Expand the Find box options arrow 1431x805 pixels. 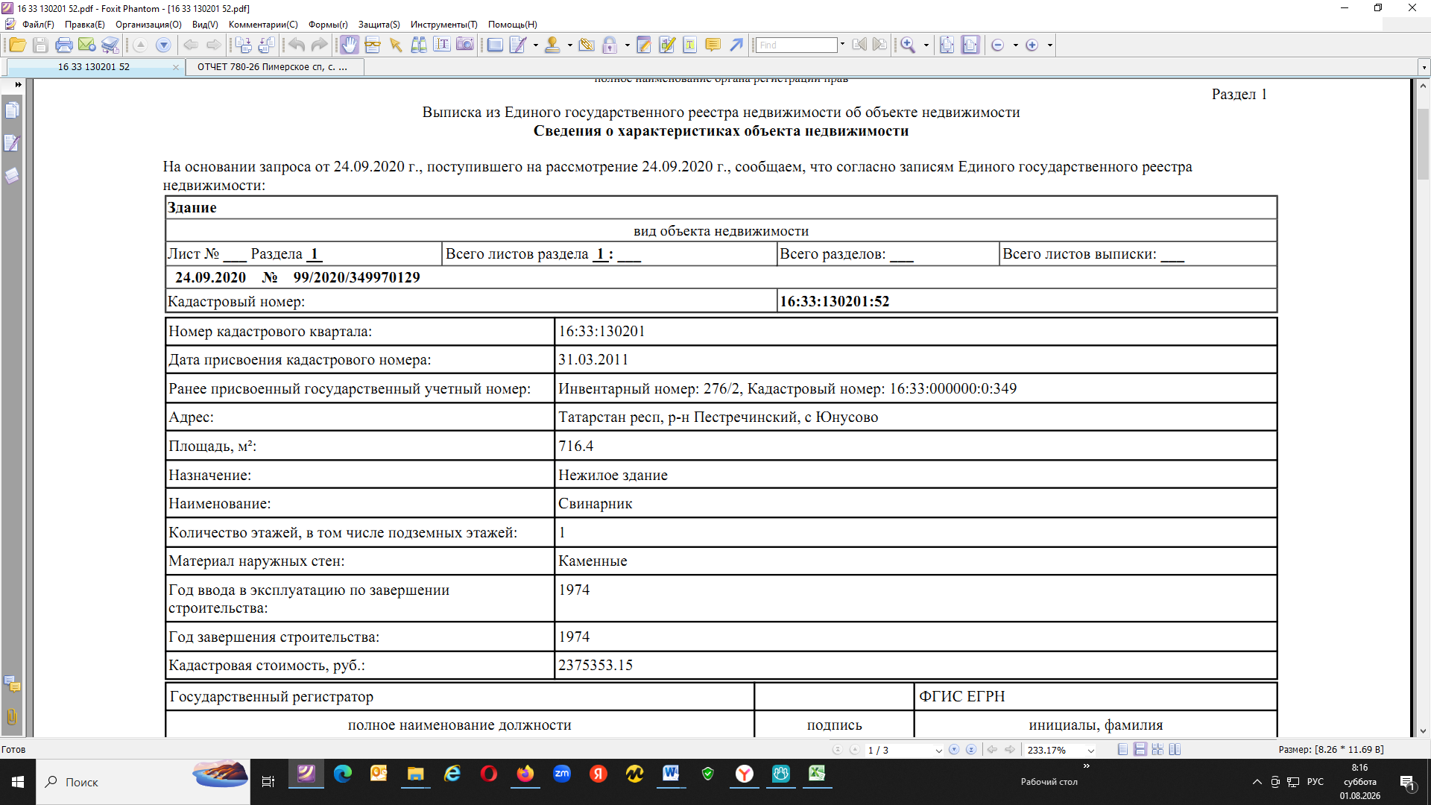[842, 45]
